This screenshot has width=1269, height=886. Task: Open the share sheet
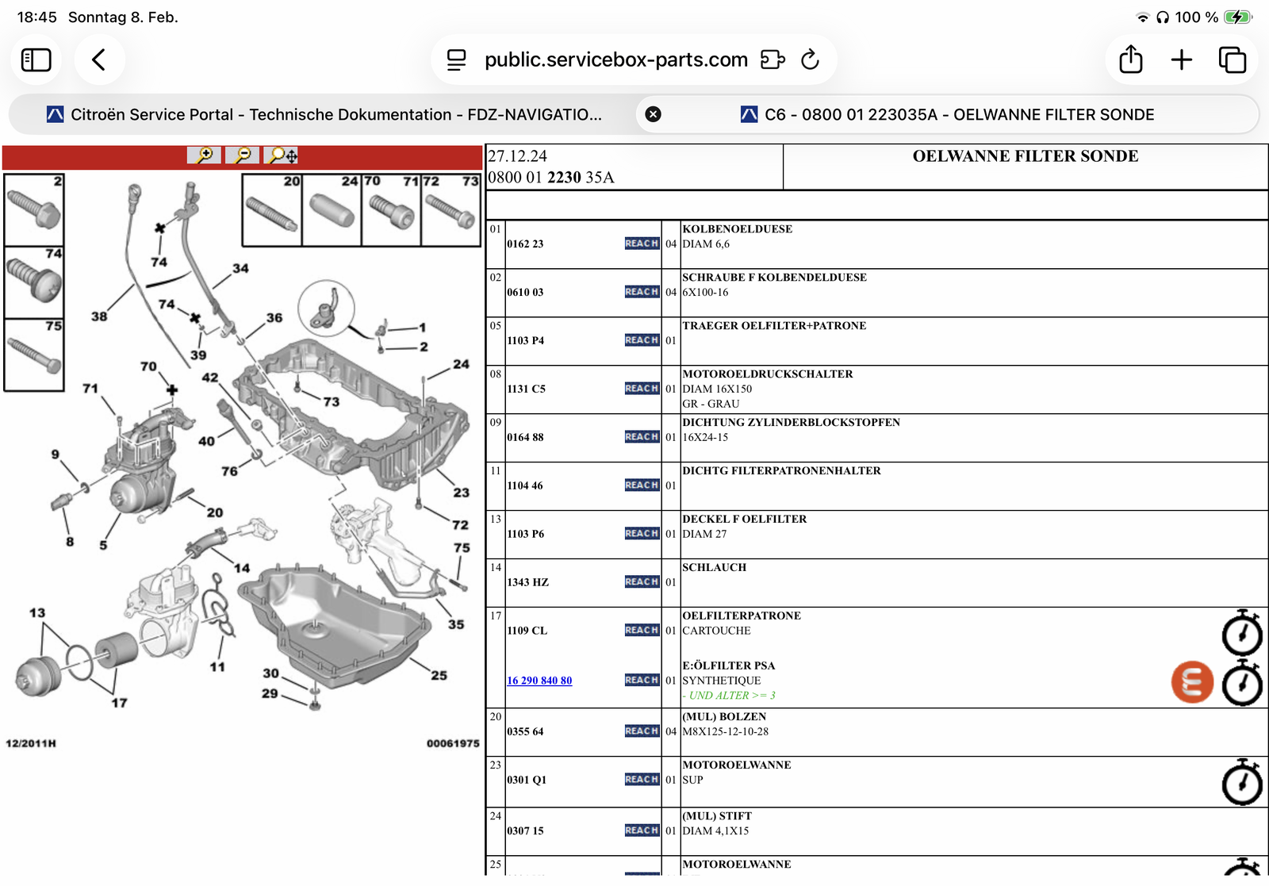point(1131,59)
